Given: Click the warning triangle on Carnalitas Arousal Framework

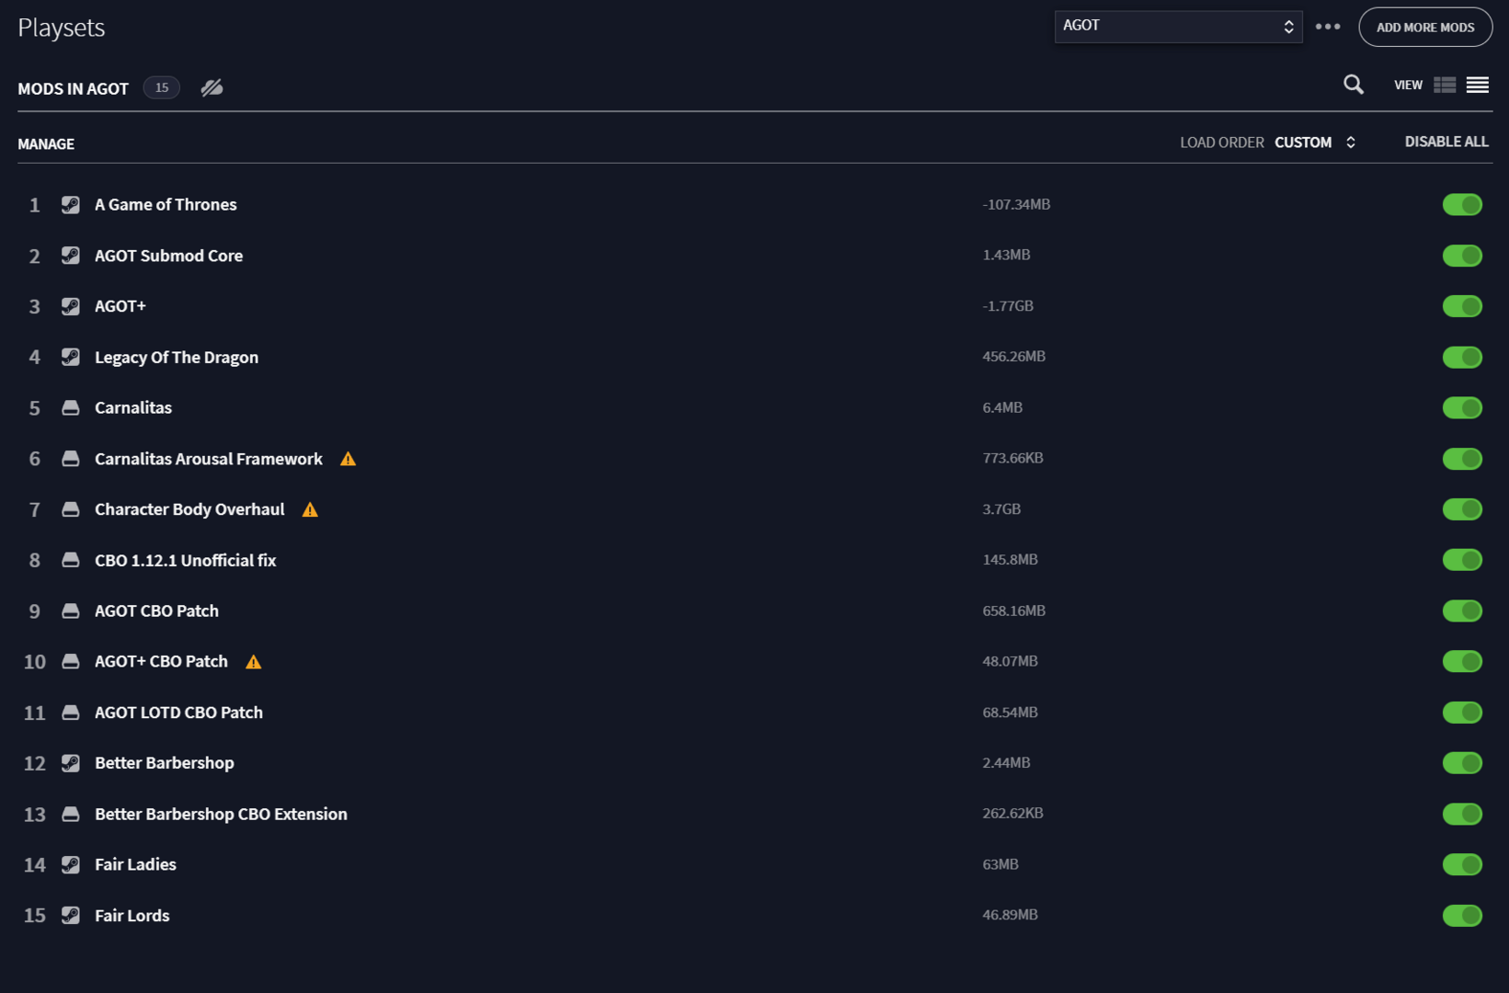Looking at the screenshot, I should [348, 459].
